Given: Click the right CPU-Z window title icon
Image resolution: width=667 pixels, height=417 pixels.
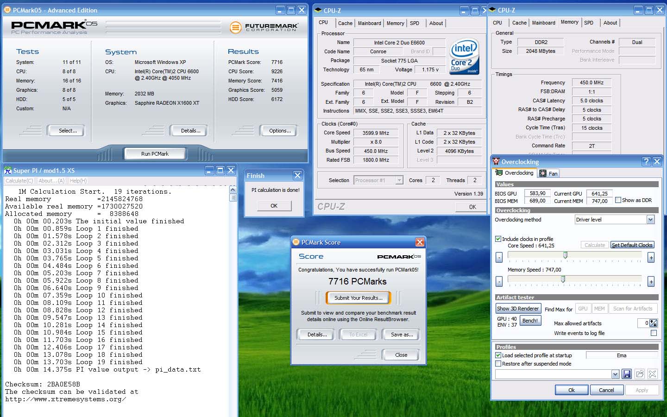Looking at the screenshot, I should pyautogui.click(x=492, y=10).
